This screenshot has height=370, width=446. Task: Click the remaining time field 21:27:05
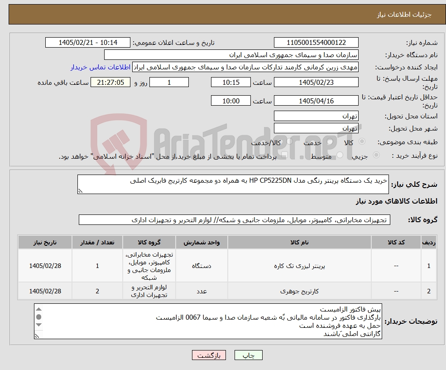[x=110, y=83]
